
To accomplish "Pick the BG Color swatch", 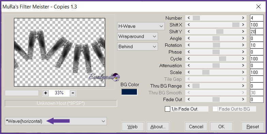I will point(129,92).
